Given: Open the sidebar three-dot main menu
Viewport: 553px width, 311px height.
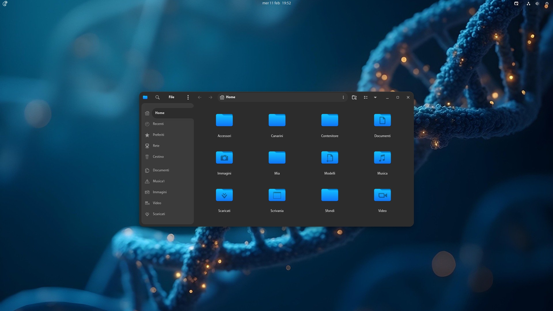Looking at the screenshot, I should [188, 97].
